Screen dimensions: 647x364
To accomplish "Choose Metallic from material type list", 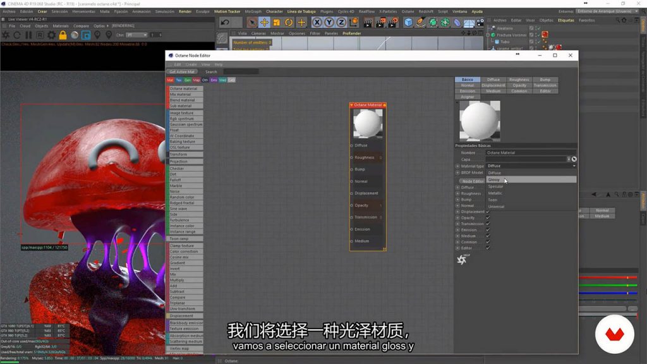I will (x=531, y=193).
